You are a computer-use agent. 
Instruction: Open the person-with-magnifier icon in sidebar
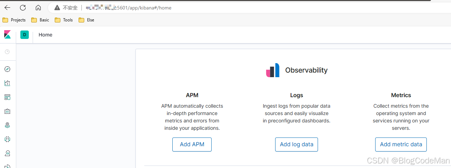pyautogui.click(x=7, y=153)
